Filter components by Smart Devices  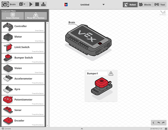(13, 16)
